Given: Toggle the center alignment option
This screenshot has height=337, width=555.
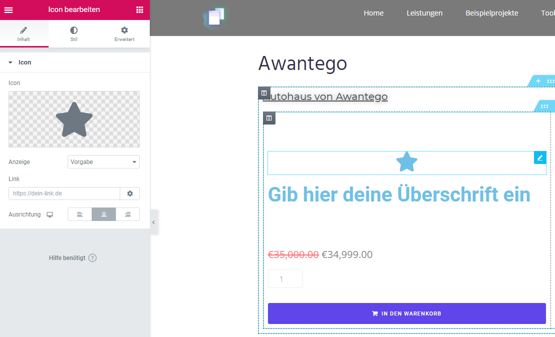Looking at the screenshot, I should point(104,214).
